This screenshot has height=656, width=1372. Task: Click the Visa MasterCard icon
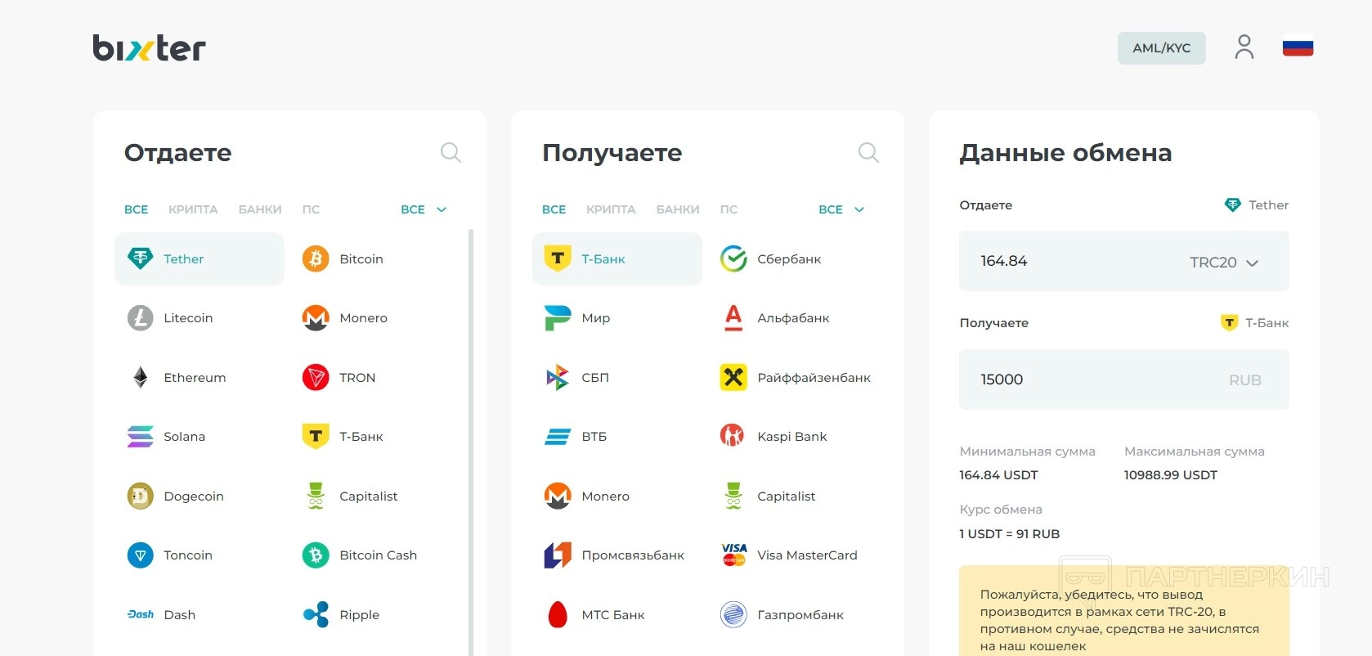pos(733,555)
